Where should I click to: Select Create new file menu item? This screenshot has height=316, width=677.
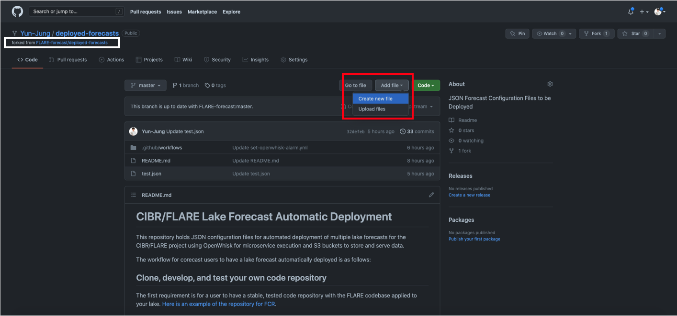point(381,98)
